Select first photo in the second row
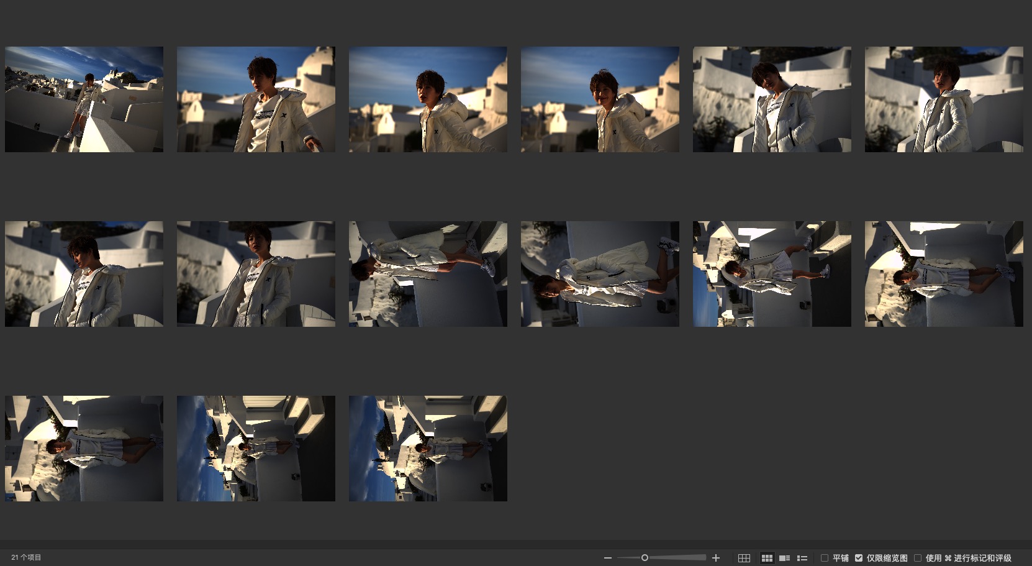Viewport: 1032px width, 566px height. pyautogui.click(x=84, y=274)
